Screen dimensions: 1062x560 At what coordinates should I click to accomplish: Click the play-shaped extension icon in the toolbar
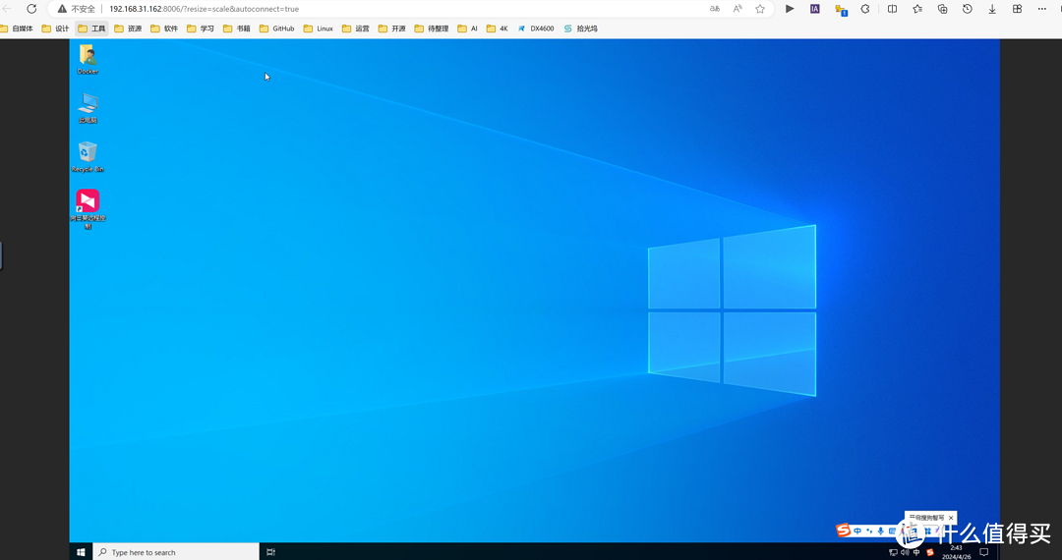click(790, 9)
